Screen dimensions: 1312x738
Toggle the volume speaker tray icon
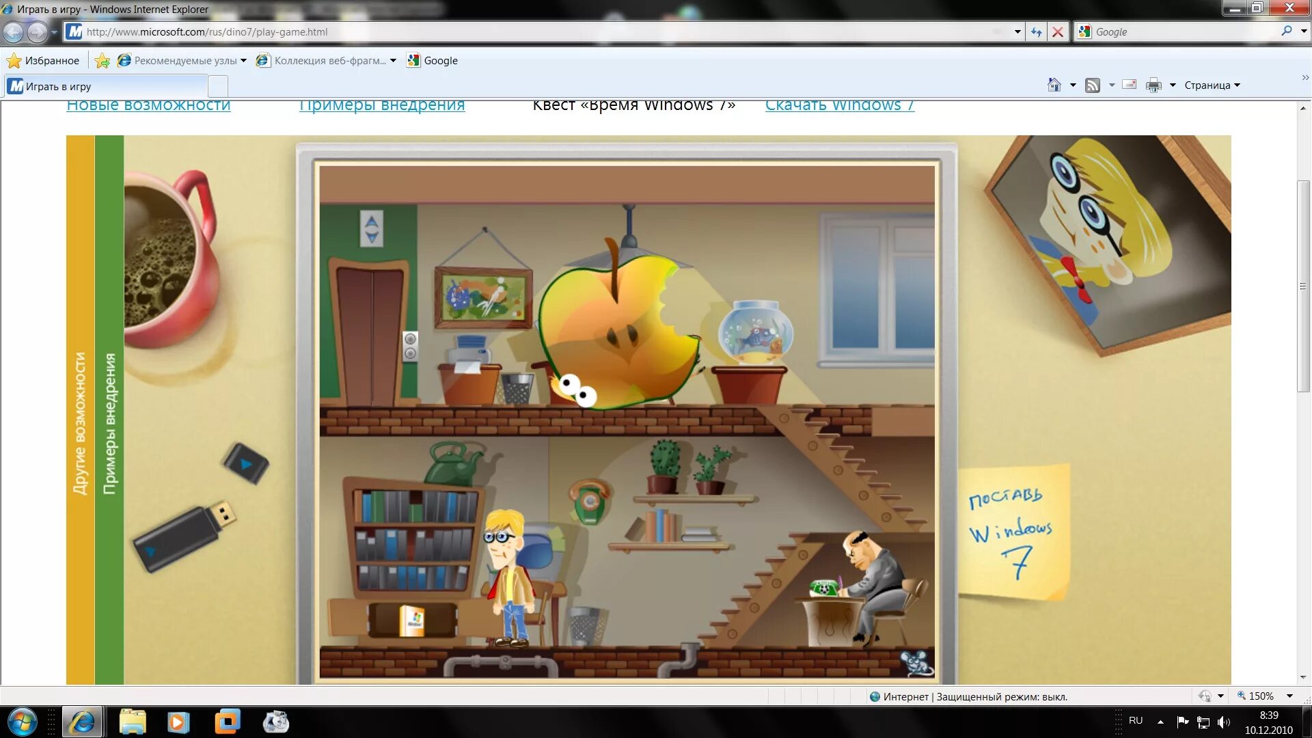[x=1223, y=722]
